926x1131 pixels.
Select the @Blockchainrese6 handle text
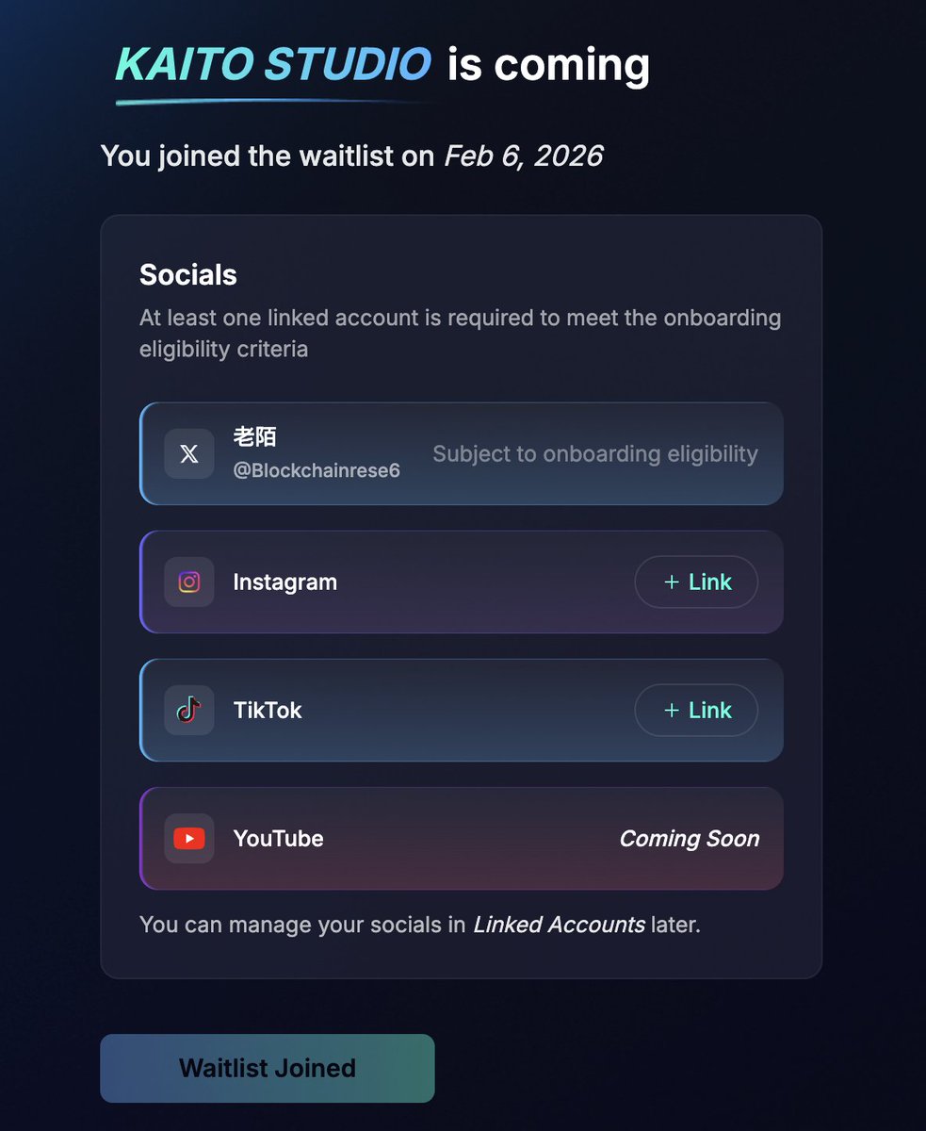(x=317, y=470)
